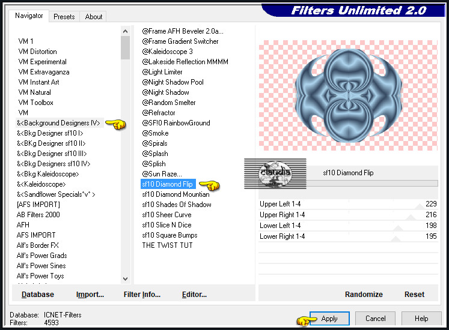
Task: Select &<Bkg Designer sf10 III> category
Action: tap(52, 154)
